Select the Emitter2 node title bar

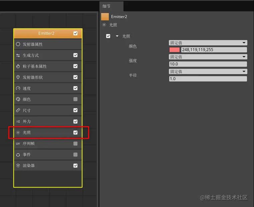click(x=48, y=34)
